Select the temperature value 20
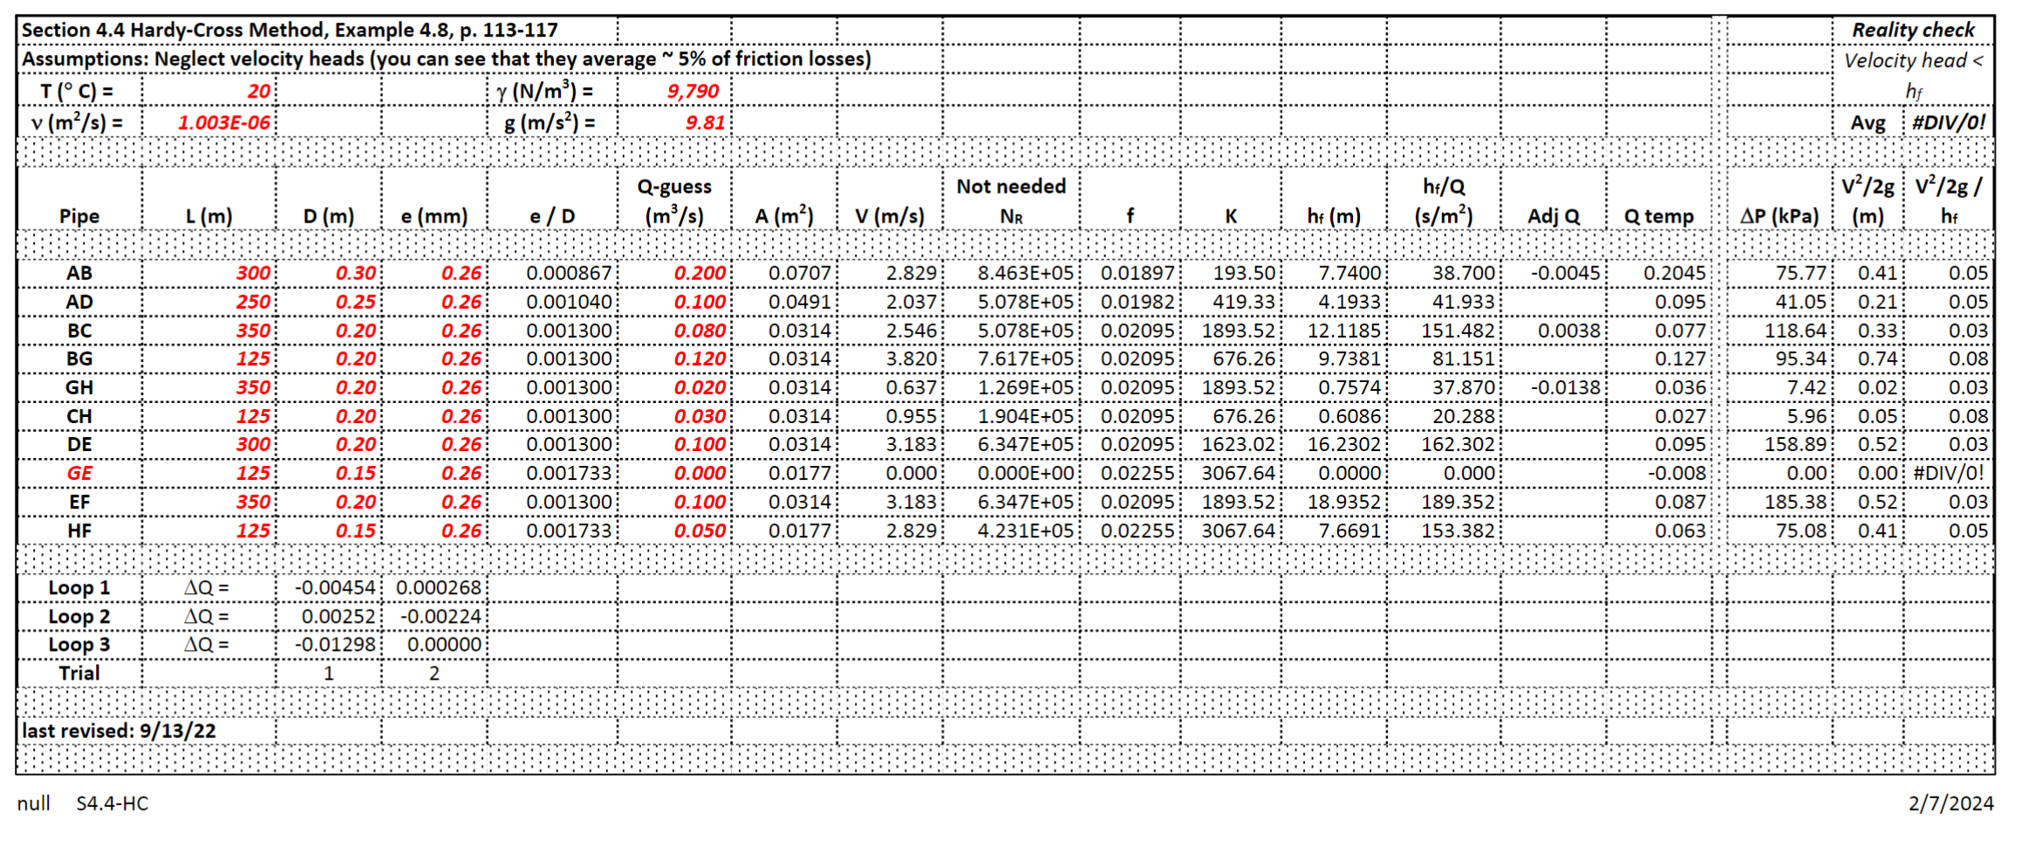Screen dimensions: 2029x848 pos(258,92)
